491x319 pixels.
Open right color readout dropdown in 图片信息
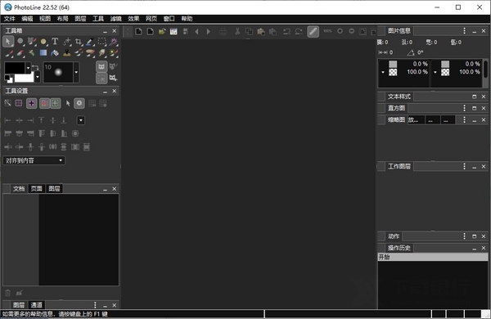point(435,72)
